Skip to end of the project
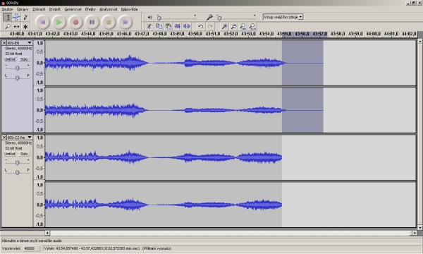This screenshot has height=254, width=423. [125, 22]
